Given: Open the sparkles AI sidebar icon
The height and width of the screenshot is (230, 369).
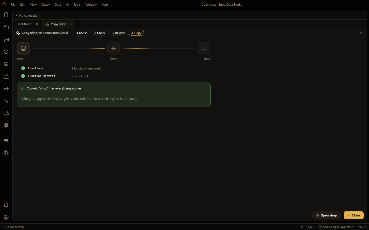Looking at the screenshot, I should pyautogui.click(x=6, y=101).
